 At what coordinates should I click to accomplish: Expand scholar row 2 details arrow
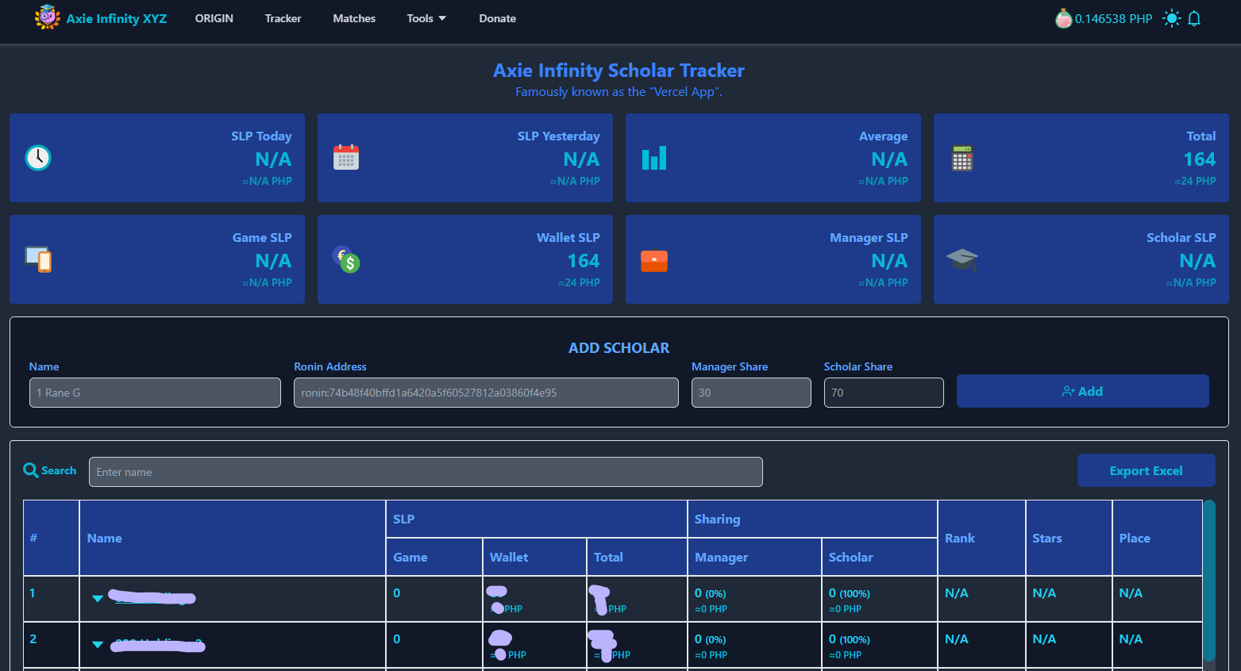[98, 644]
